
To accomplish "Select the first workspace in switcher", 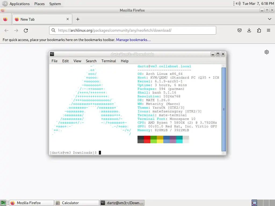I will (x=255, y=203).
